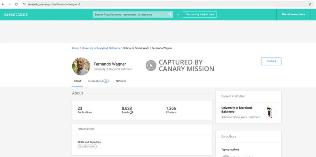Viewport: 316px width, 157px height.
Task: Click the ResearchGate logo
Action: pos(16,15)
